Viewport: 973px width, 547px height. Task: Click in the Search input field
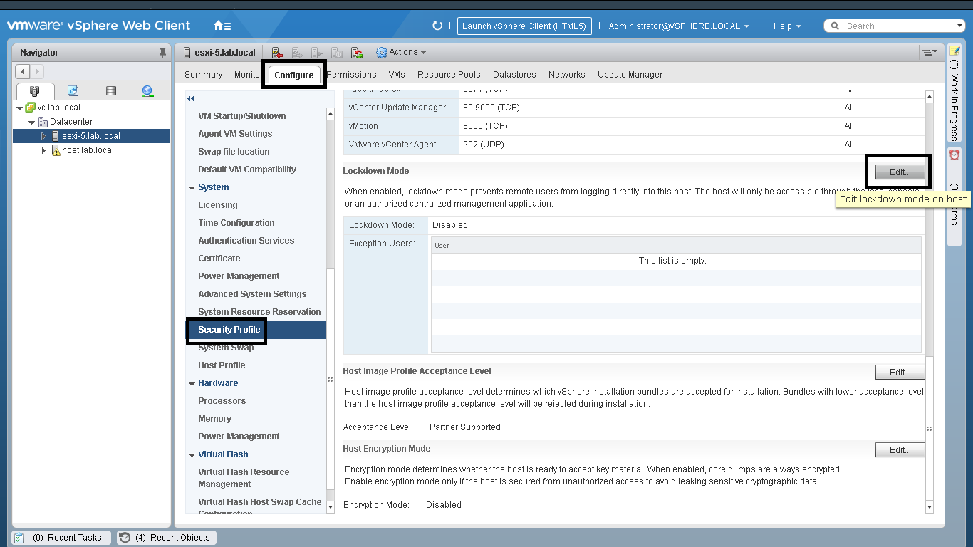pyautogui.click(x=899, y=26)
